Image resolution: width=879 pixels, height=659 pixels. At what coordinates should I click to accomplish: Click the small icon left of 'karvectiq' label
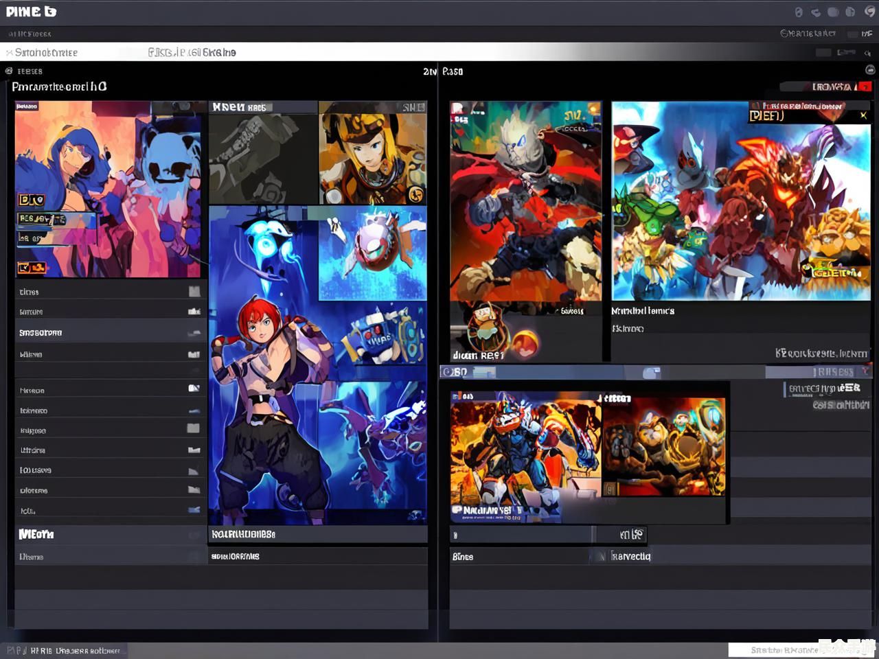click(x=602, y=557)
